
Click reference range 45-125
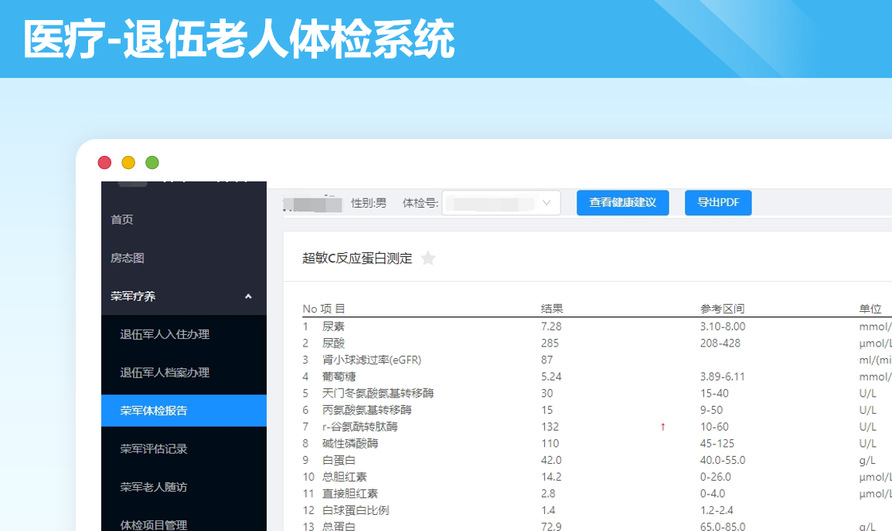click(717, 444)
